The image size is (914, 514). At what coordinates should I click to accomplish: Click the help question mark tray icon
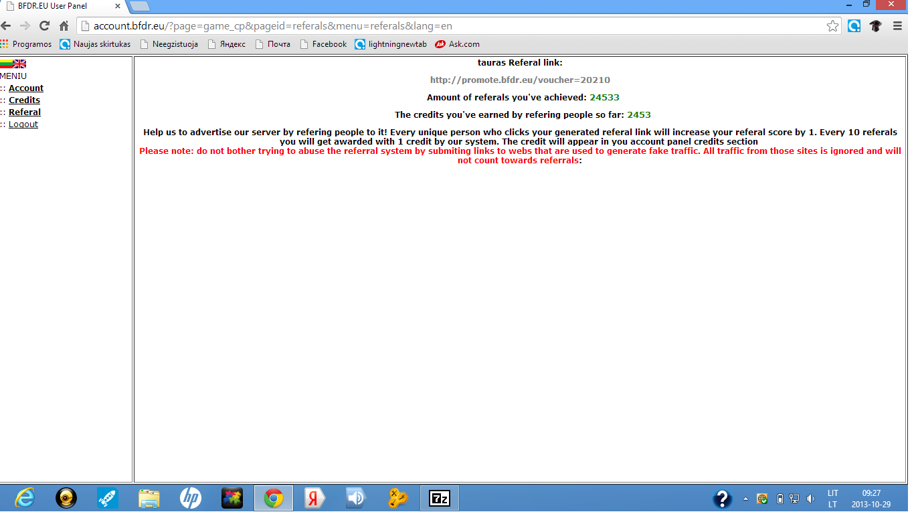pos(722,499)
